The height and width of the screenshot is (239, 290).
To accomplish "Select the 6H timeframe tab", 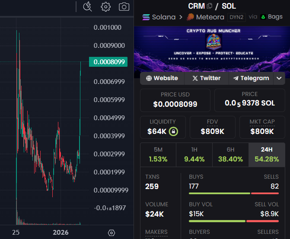I will pos(230,155).
